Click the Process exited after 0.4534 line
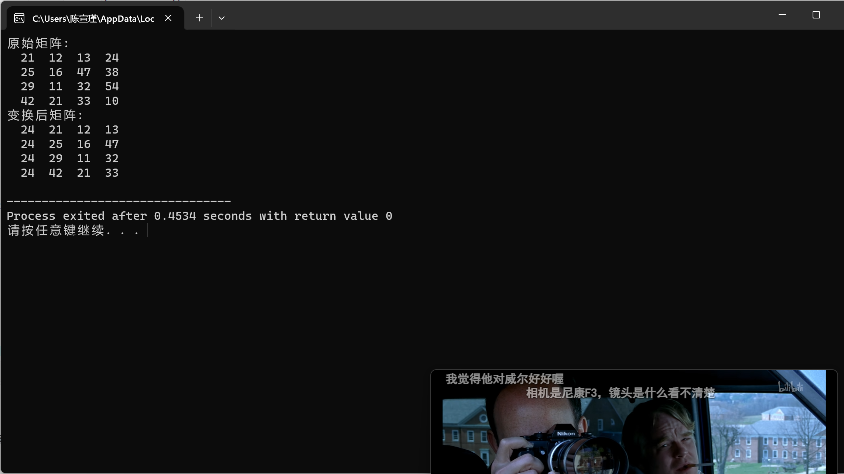Screen dimensions: 844x474 click(199, 216)
